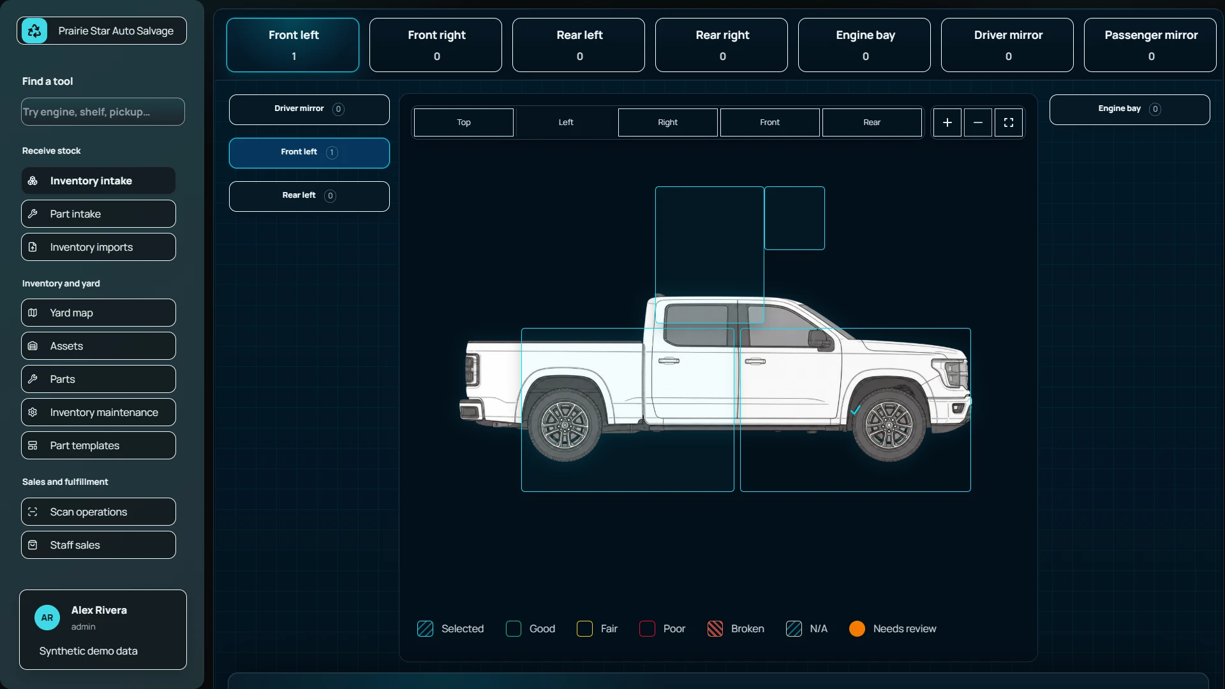The image size is (1225, 689).
Task: Click the Inventory imports file icon
Action: click(33, 247)
